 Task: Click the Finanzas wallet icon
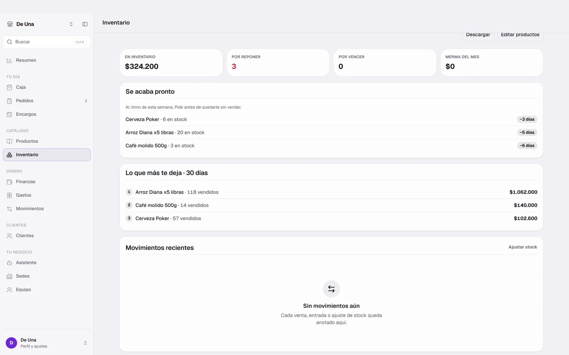(x=10, y=182)
